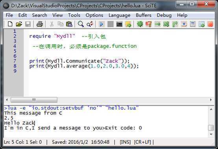The width and height of the screenshot is (218, 149).
Task: Open Find with the magnifying glass icon
Action: pos(81,24)
